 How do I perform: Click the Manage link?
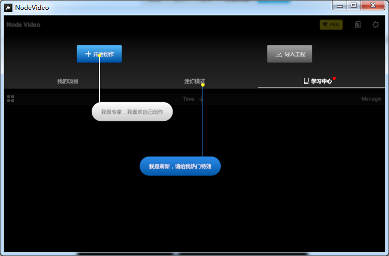point(371,99)
